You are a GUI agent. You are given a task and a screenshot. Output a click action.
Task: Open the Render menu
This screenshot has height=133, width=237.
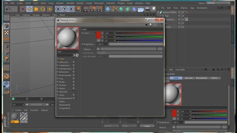tap(80, 3)
